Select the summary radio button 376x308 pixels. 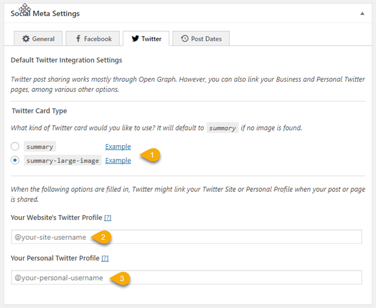coord(15,146)
